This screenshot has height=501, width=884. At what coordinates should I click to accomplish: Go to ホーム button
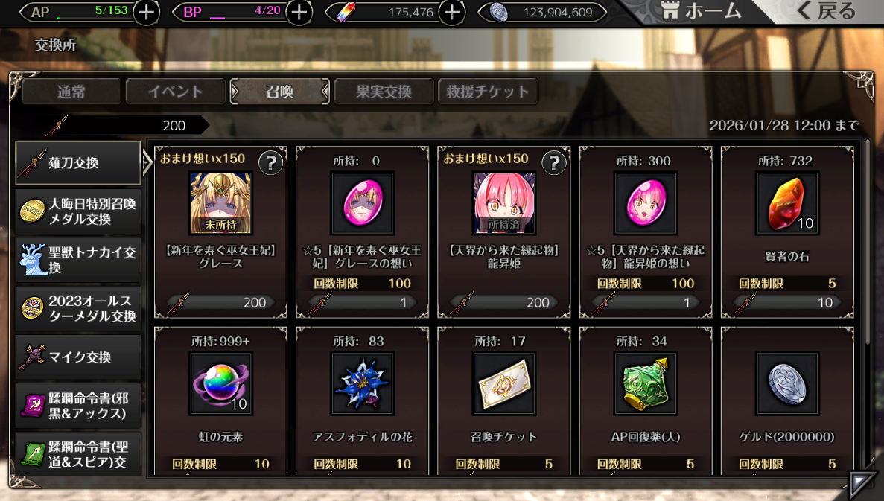point(701,11)
